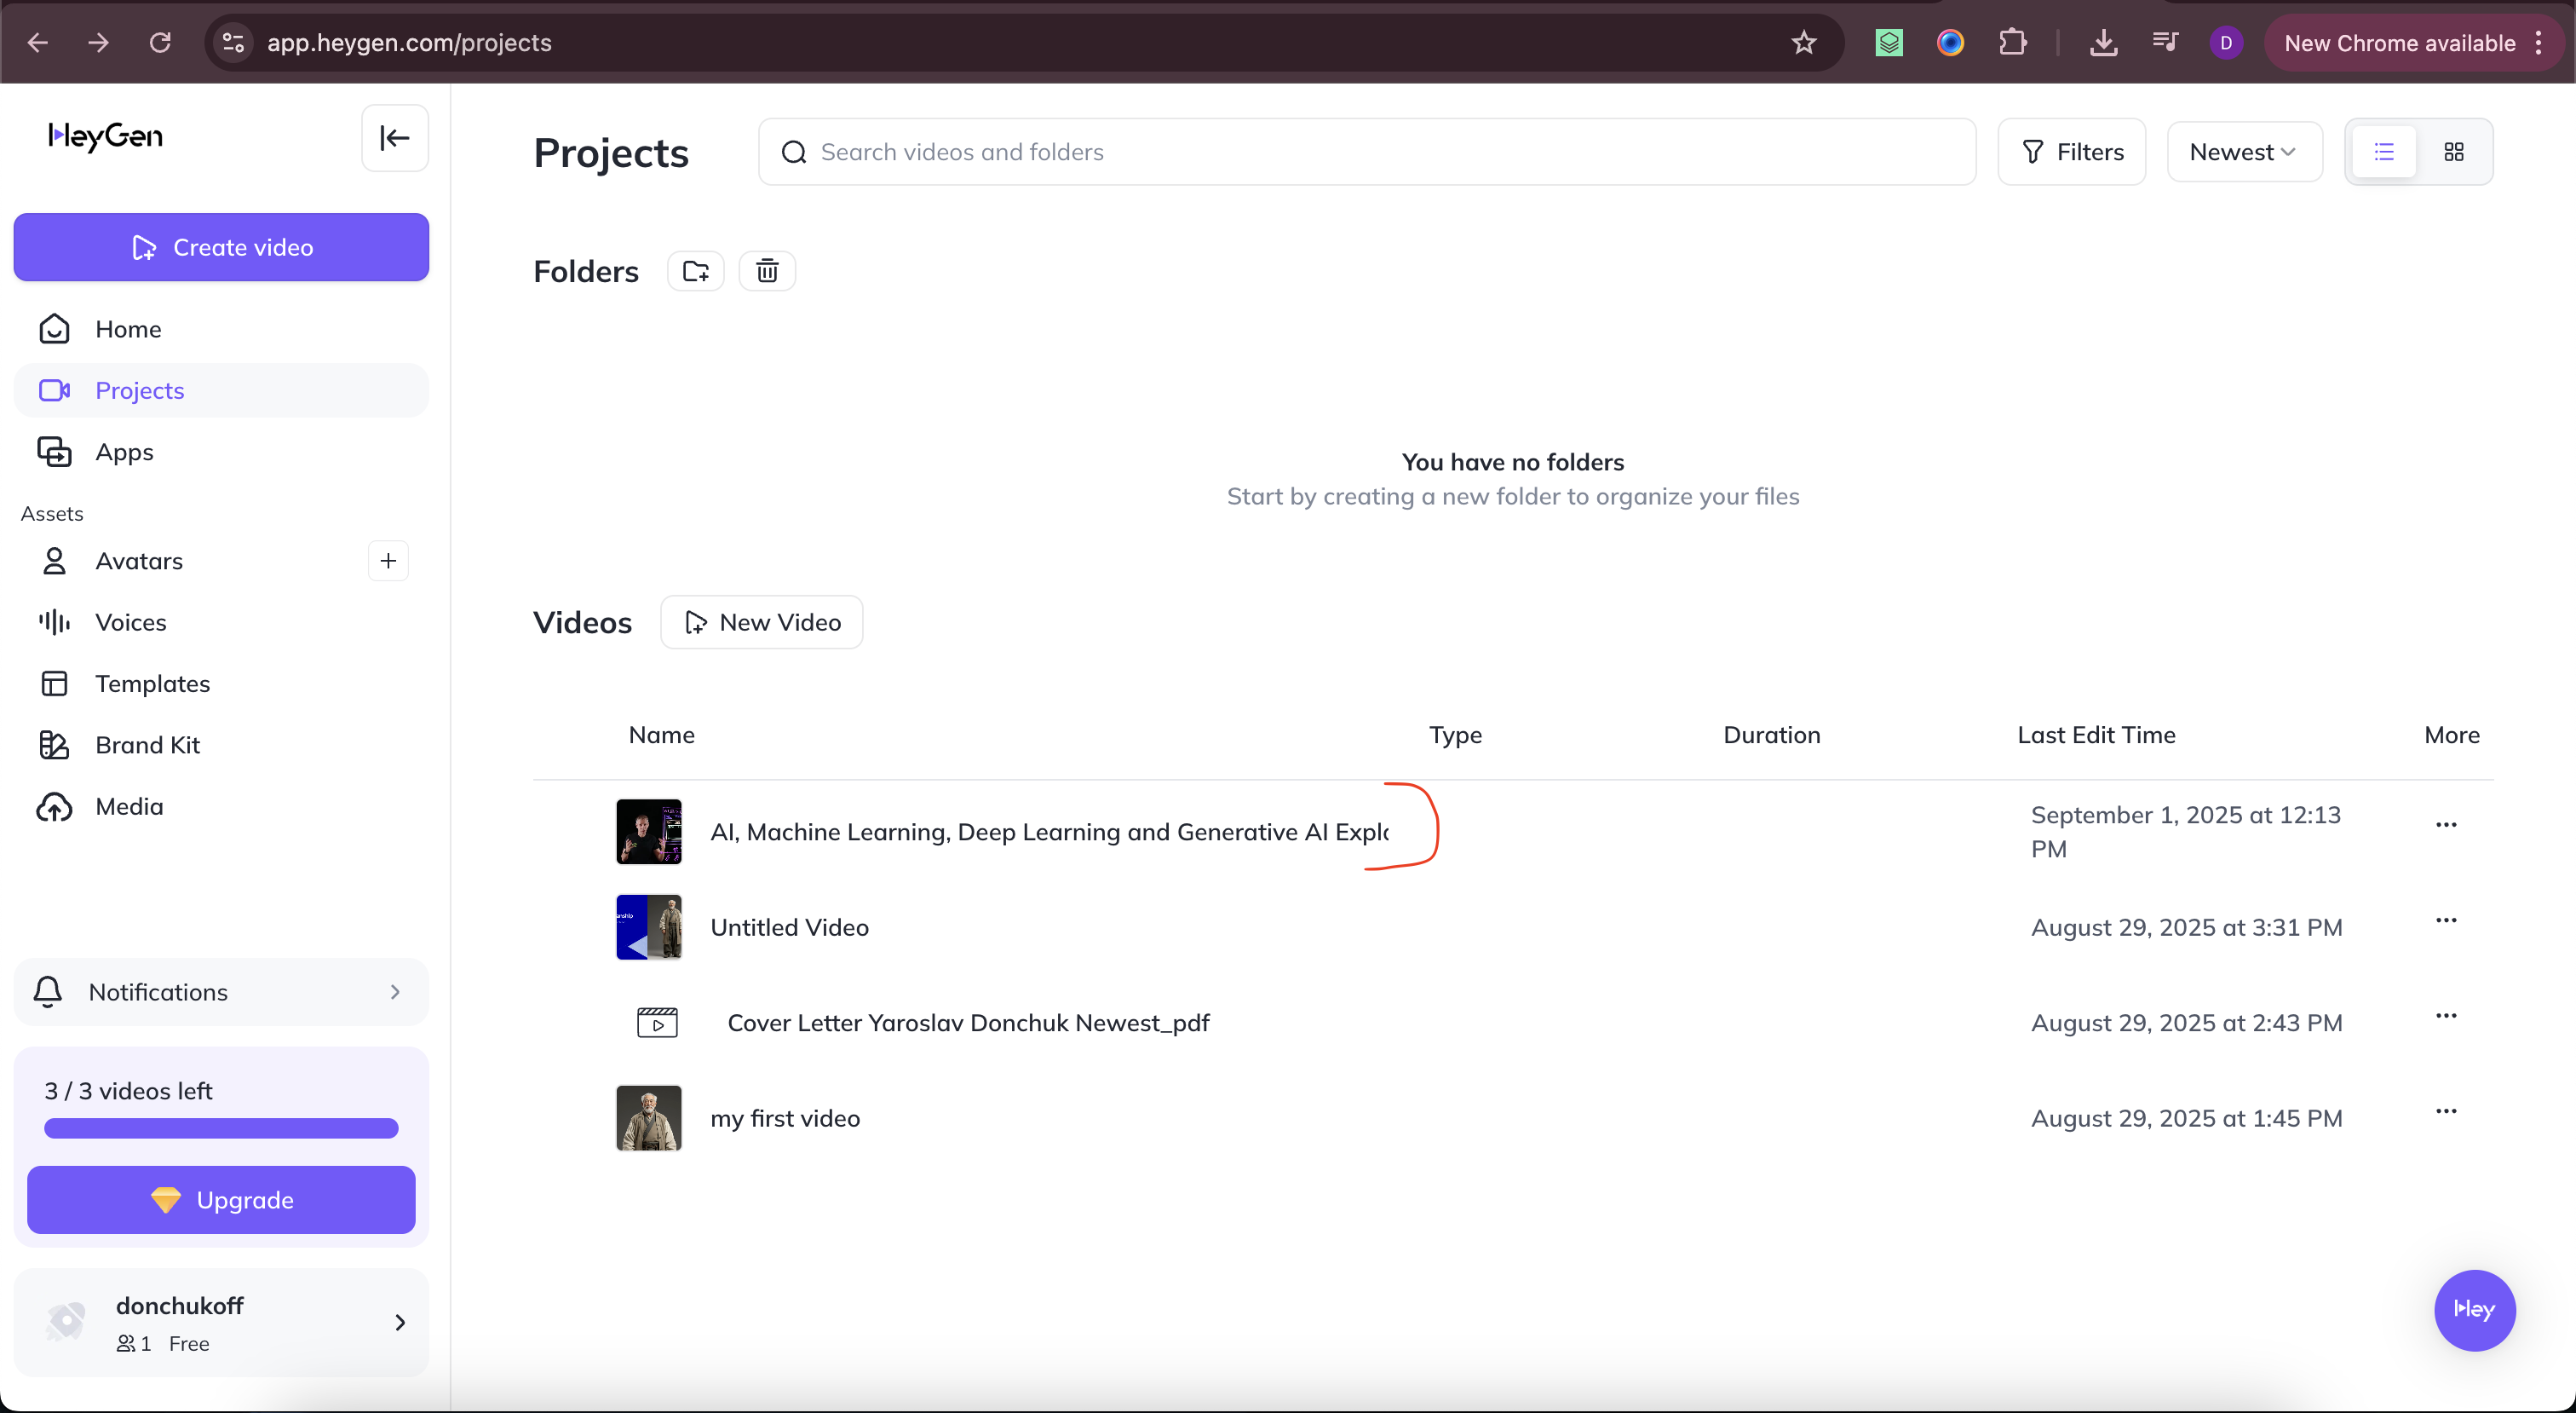Open more options for Cover Letter video

point(2446,1017)
